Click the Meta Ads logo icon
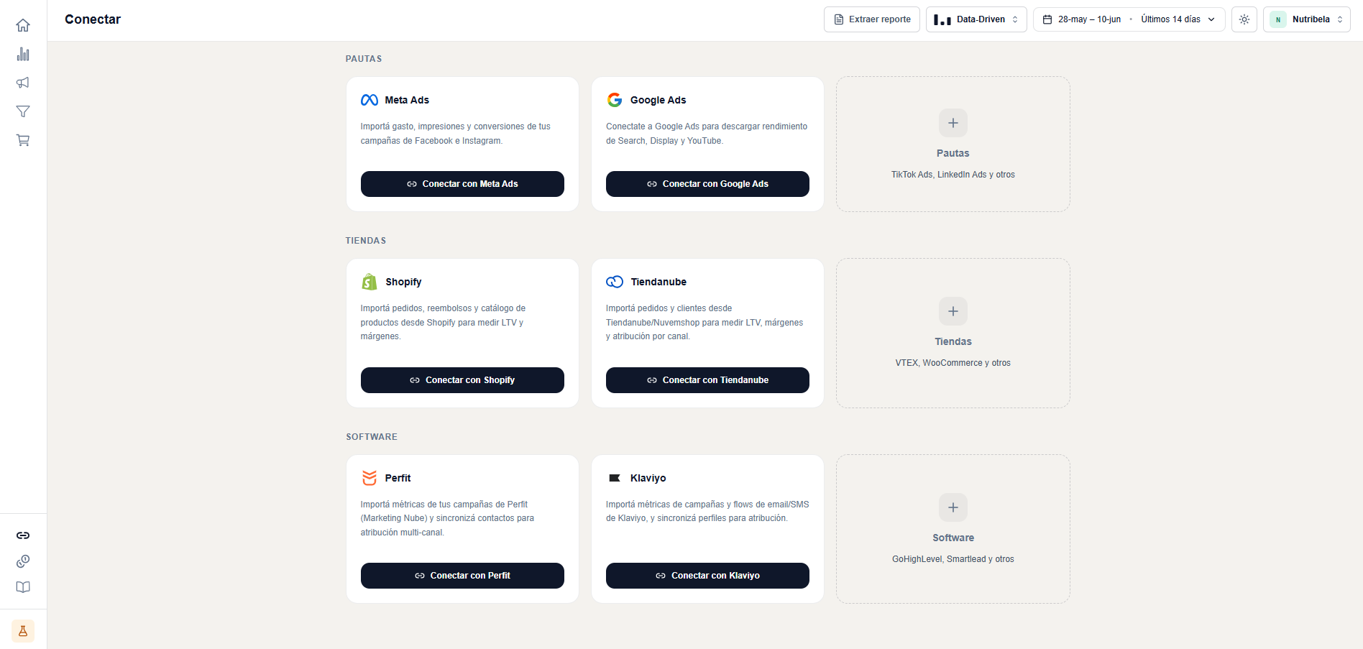Image resolution: width=1363 pixels, height=649 pixels. coord(370,100)
